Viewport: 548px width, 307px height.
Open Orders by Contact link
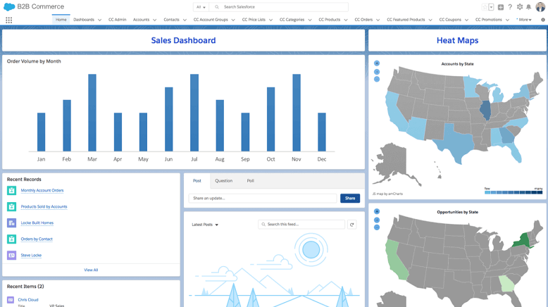[x=37, y=239]
